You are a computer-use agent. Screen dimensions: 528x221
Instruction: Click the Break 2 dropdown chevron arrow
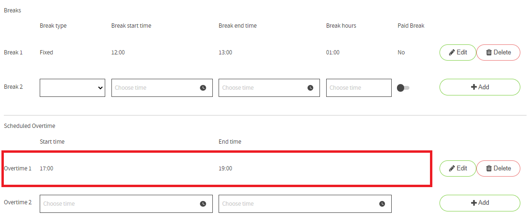100,88
